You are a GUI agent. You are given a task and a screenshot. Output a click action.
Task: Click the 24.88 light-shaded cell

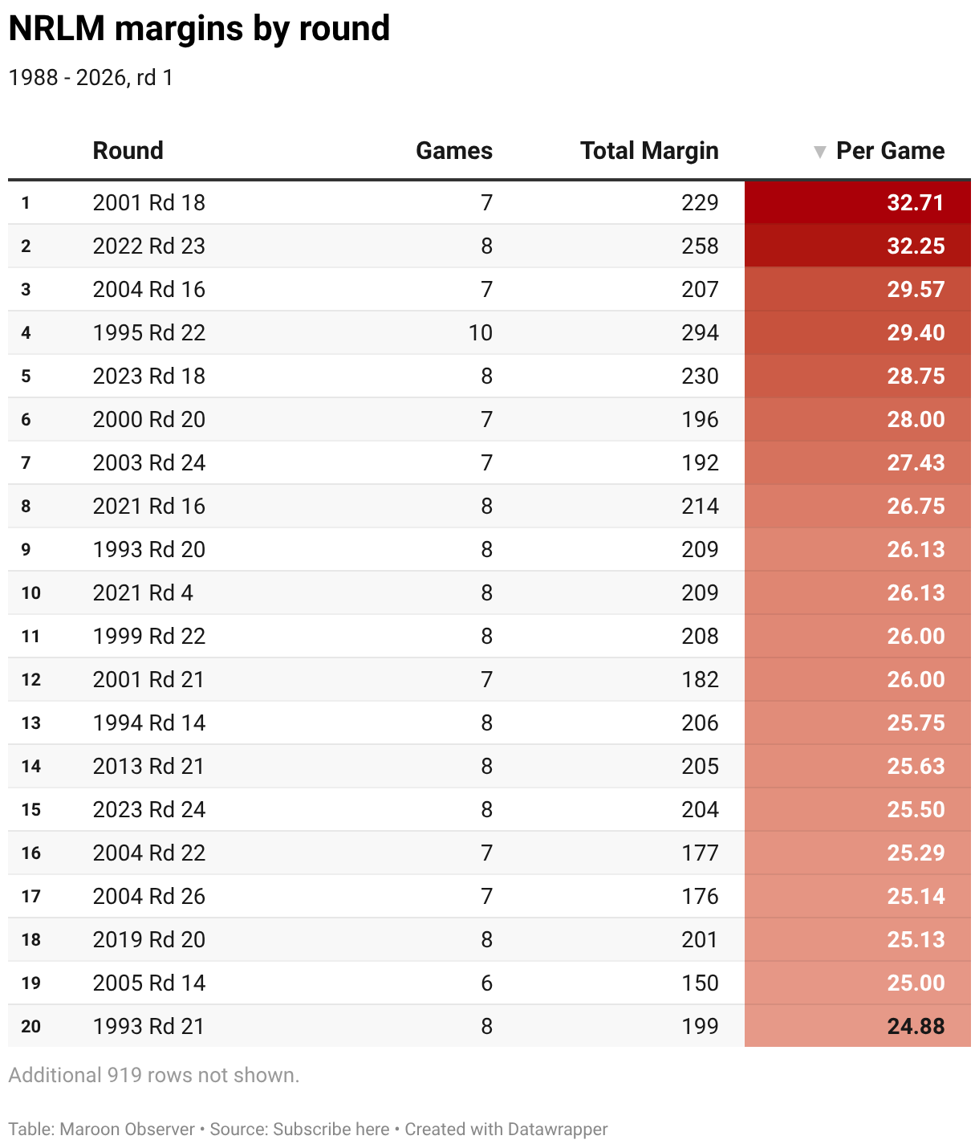click(x=858, y=1026)
